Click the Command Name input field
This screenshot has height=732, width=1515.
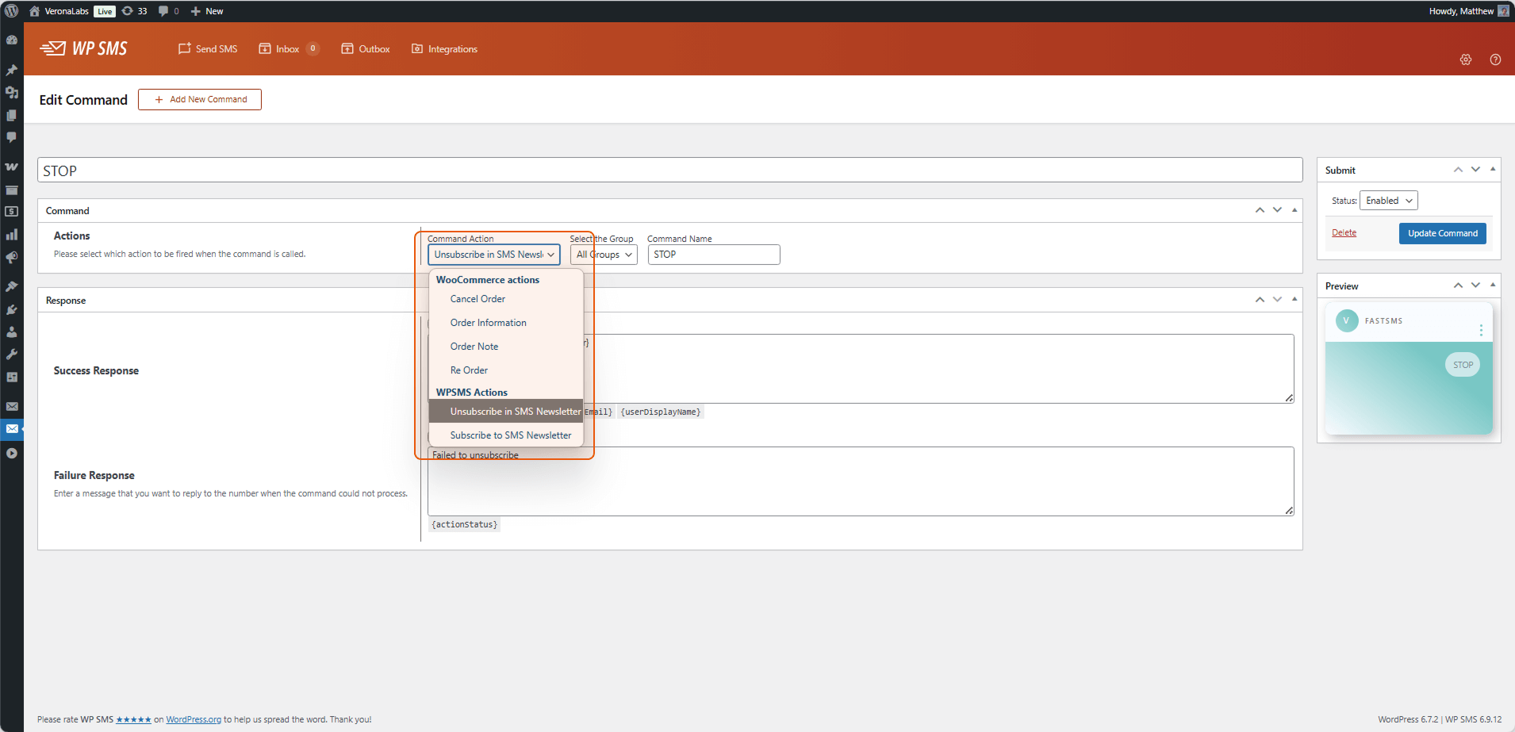coord(714,255)
